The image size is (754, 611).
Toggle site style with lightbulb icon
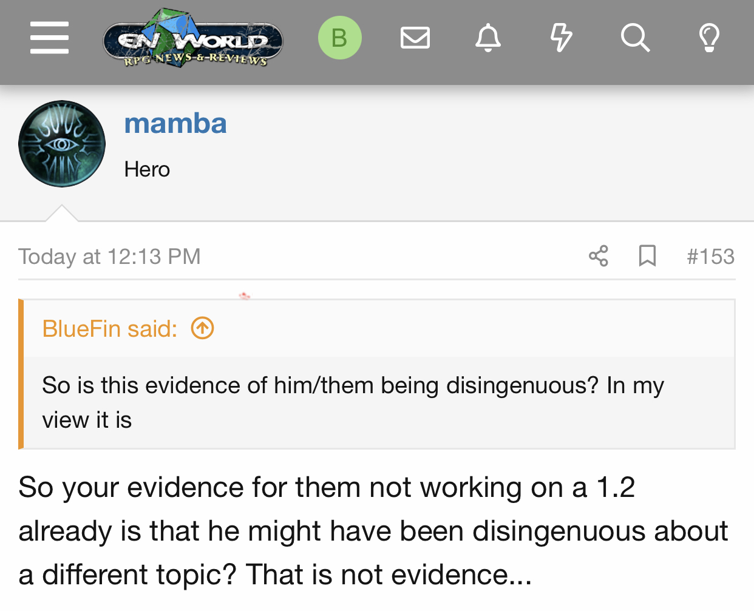point(709,38)
